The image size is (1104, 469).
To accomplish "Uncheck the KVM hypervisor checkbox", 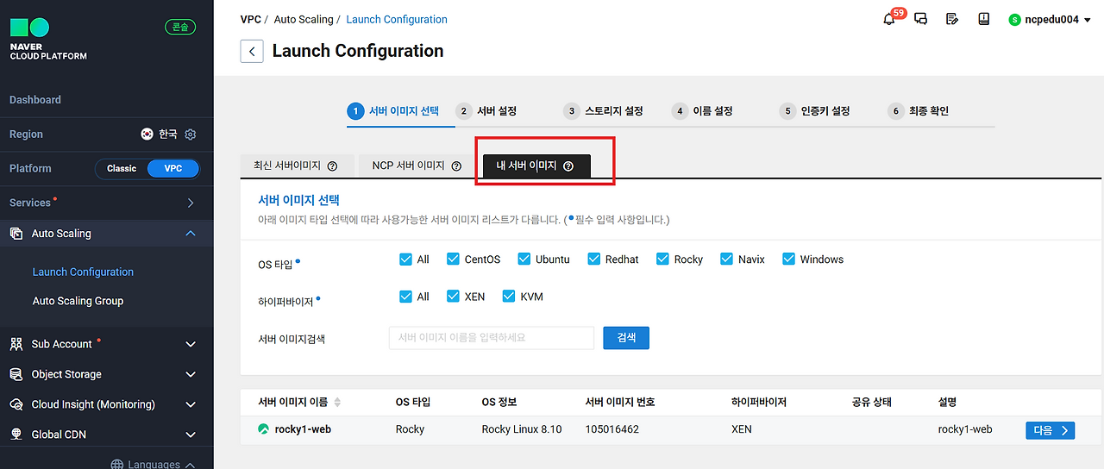I will 509,296.
